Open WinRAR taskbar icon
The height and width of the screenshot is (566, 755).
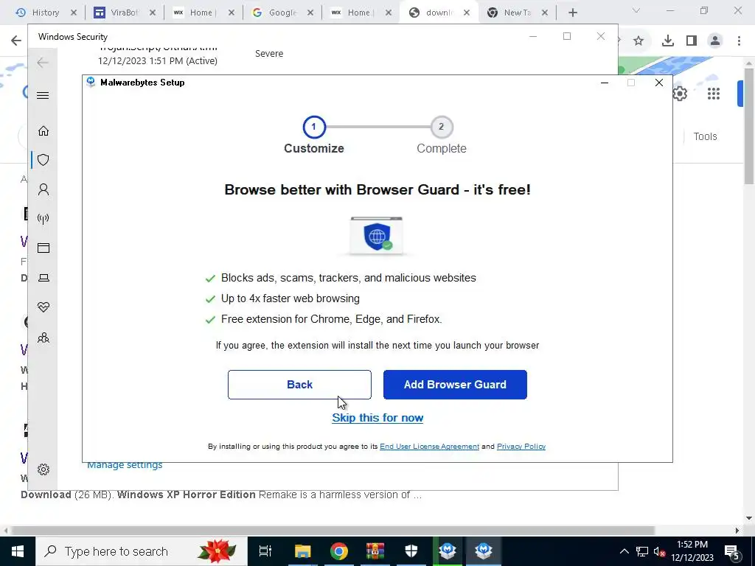[x=375, y=551]
